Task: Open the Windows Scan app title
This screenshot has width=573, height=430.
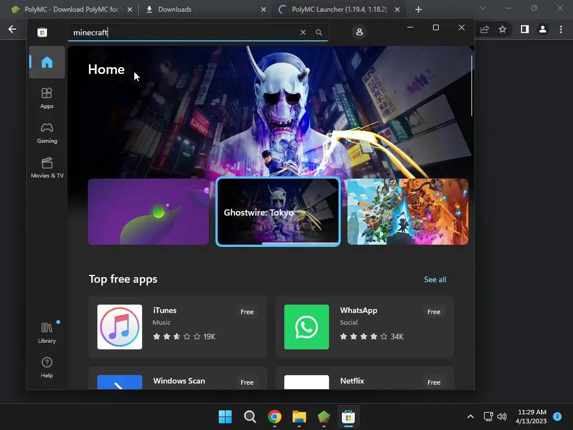Action: click(x=179, y=381)
